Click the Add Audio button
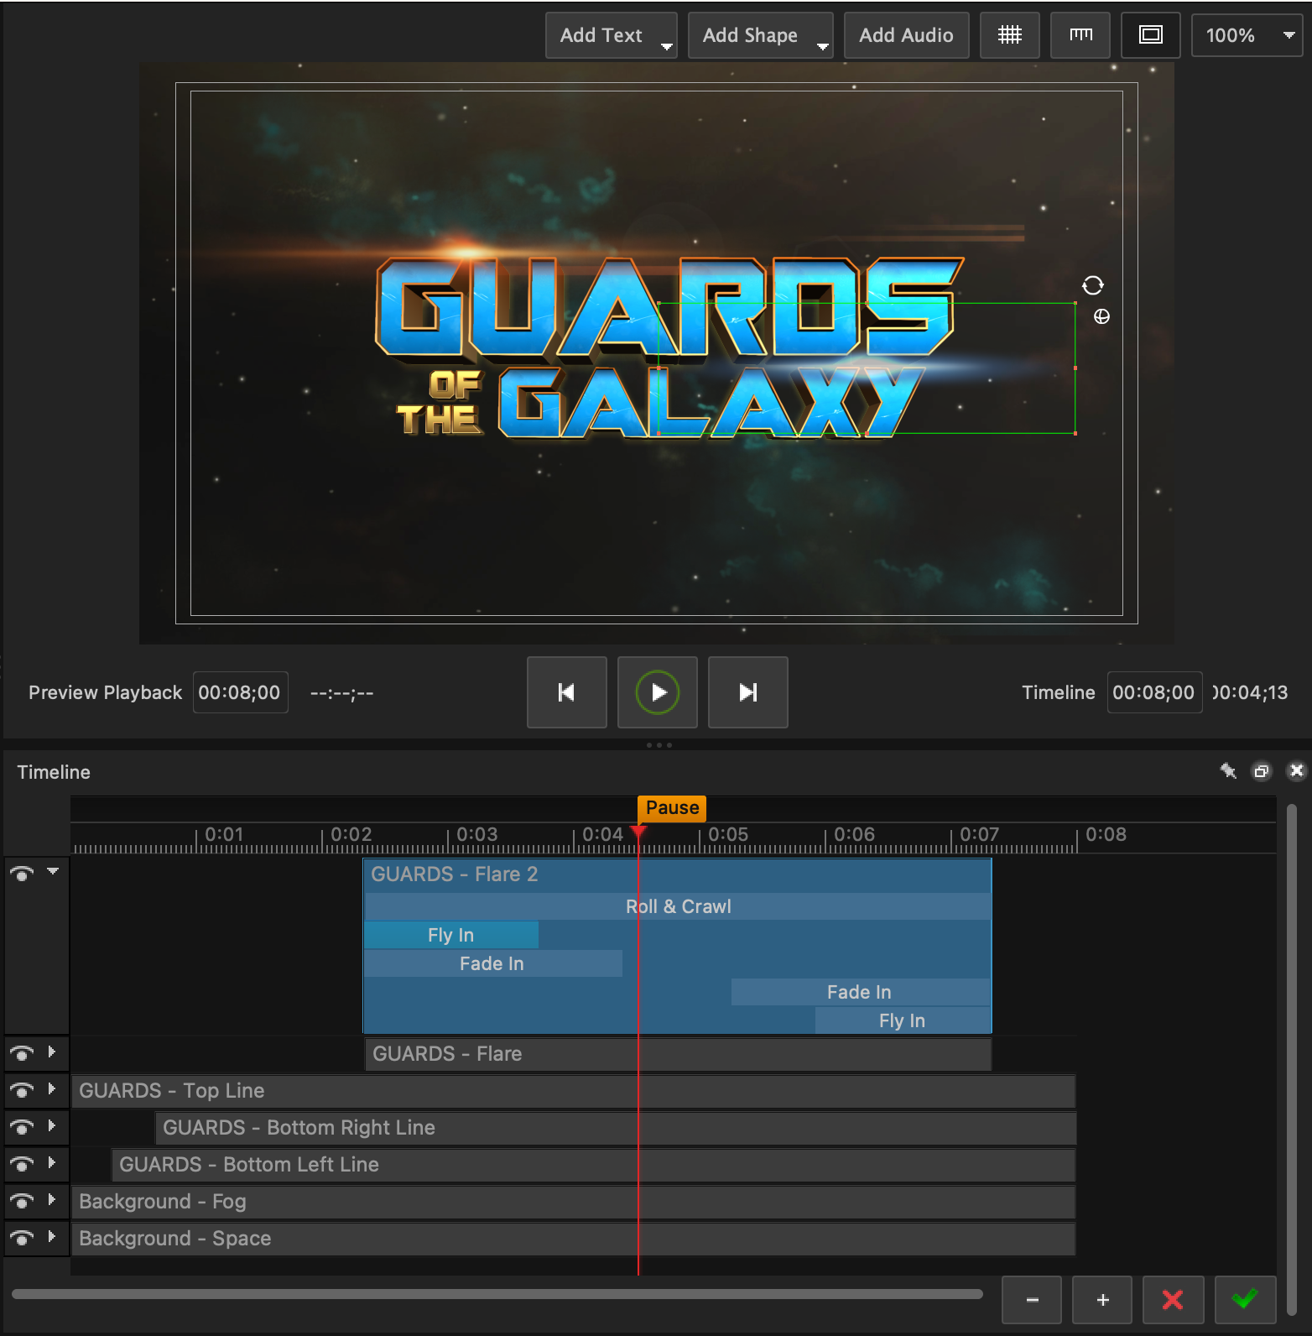Viewport: 1312px width, 1336px height. point(906,35)
